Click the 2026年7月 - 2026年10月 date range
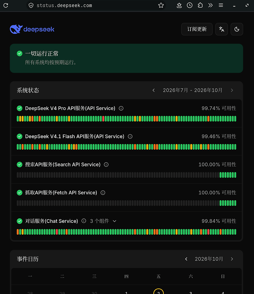The image size is (254, 294). point(193,90)
